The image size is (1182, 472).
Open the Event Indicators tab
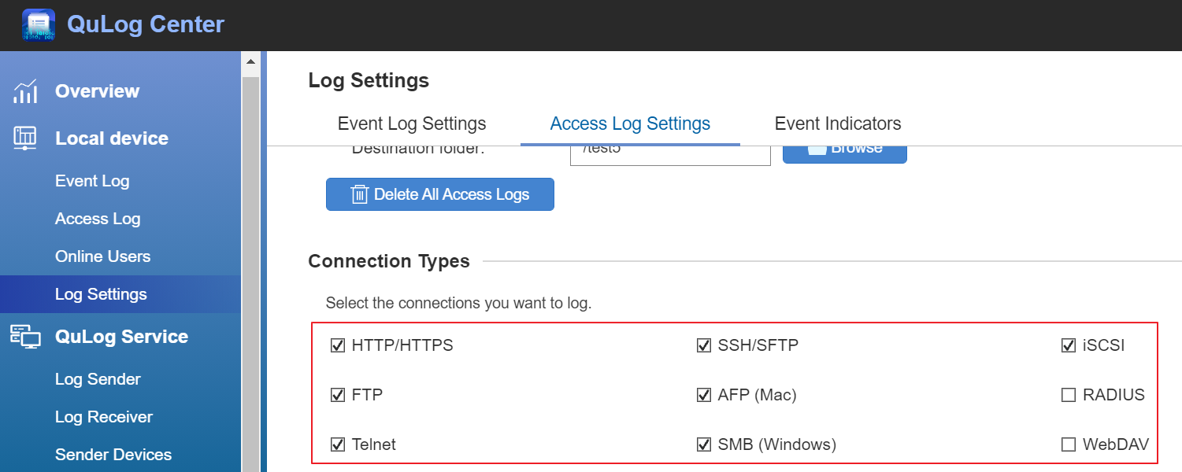tap(838, 124)
